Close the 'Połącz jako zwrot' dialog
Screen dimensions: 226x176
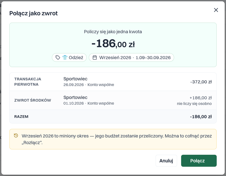[216, 10]
